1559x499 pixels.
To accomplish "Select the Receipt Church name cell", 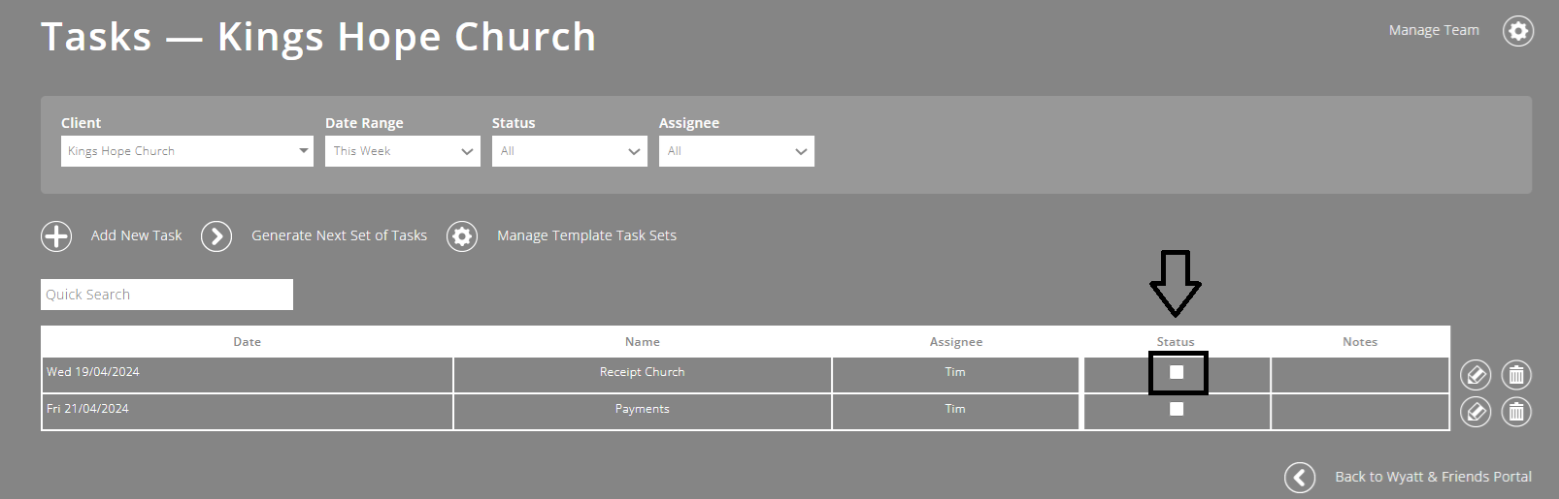I will coord(643,375).
